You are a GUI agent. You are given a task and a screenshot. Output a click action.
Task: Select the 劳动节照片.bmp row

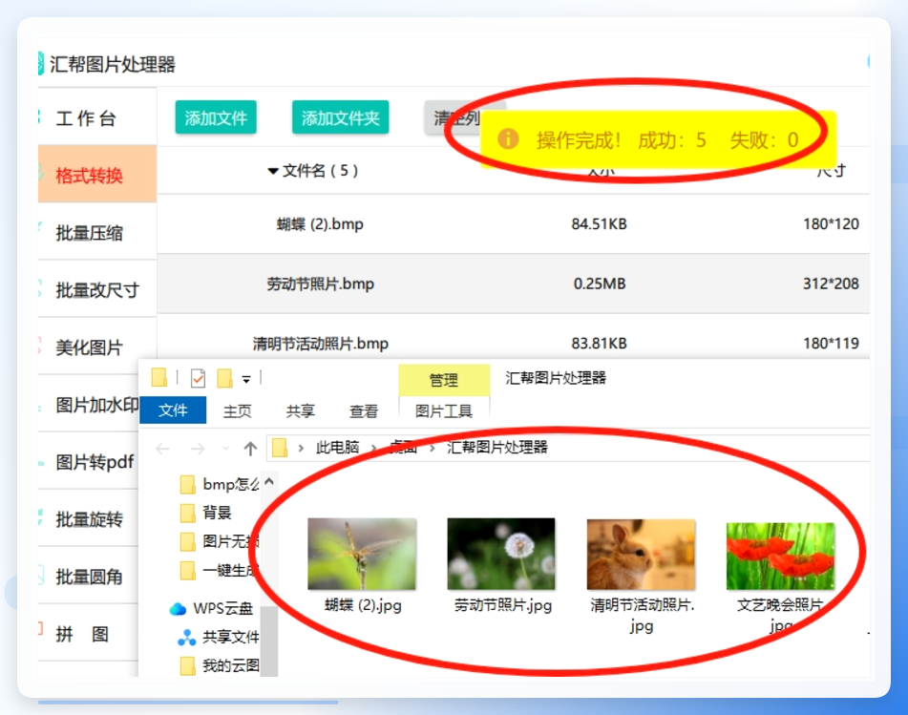[x=513, y=284]
